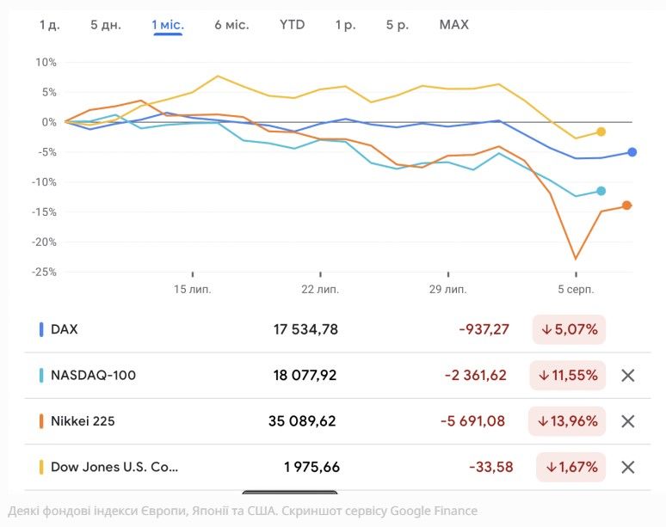Switch chart to MAX range
Viewport: 666px width, 527px height.
pyautogui.click(x=453, y=25)
